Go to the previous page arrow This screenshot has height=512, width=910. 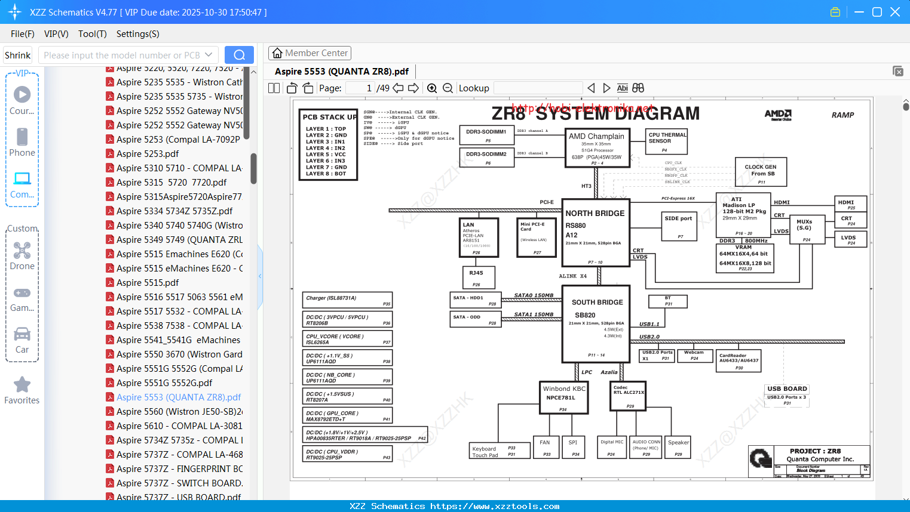click(x=398, y=88)
